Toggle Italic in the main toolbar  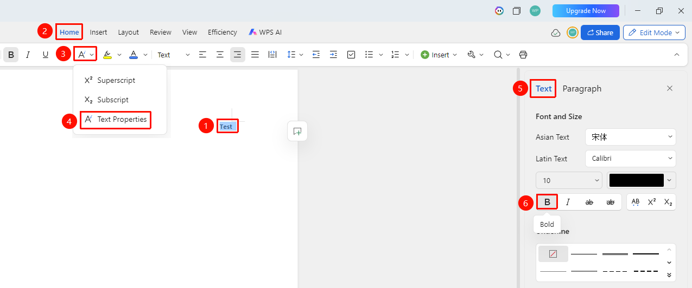[x=28, y=55]
